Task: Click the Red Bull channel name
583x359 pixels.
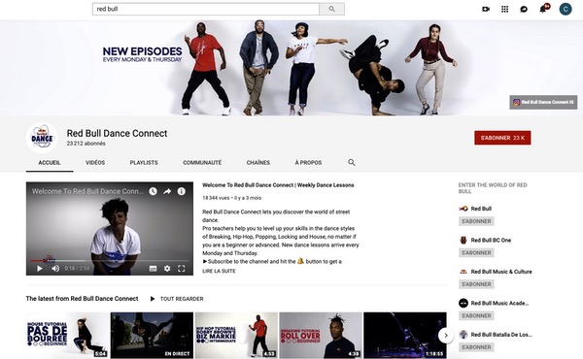Action: pos(481,209)
